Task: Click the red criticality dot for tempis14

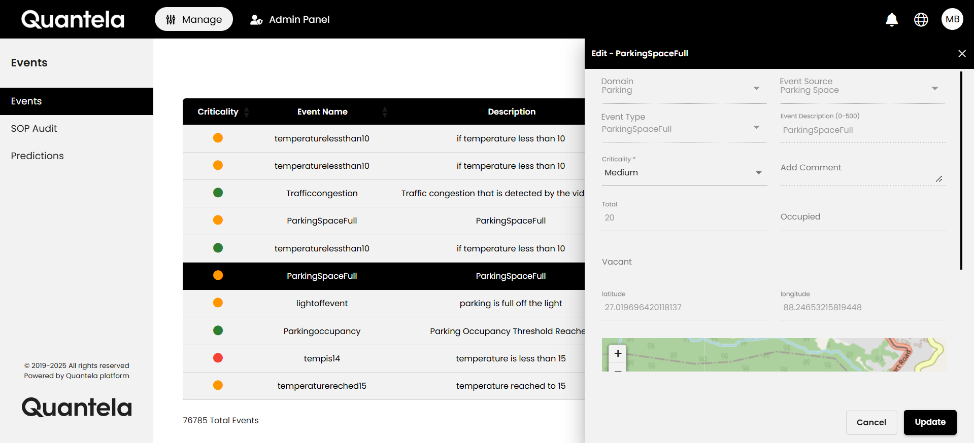Action: (x=218, y=358)
